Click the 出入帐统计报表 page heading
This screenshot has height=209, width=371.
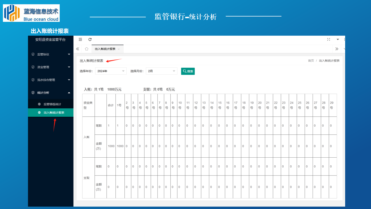pos(91,61)
